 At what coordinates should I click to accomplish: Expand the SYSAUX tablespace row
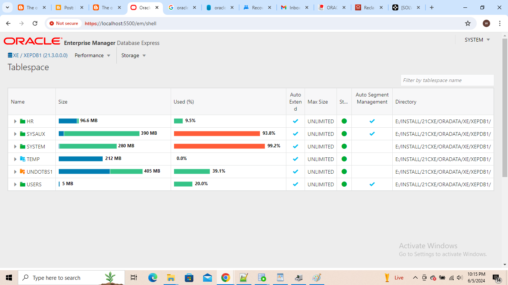(x=15, y=134)
